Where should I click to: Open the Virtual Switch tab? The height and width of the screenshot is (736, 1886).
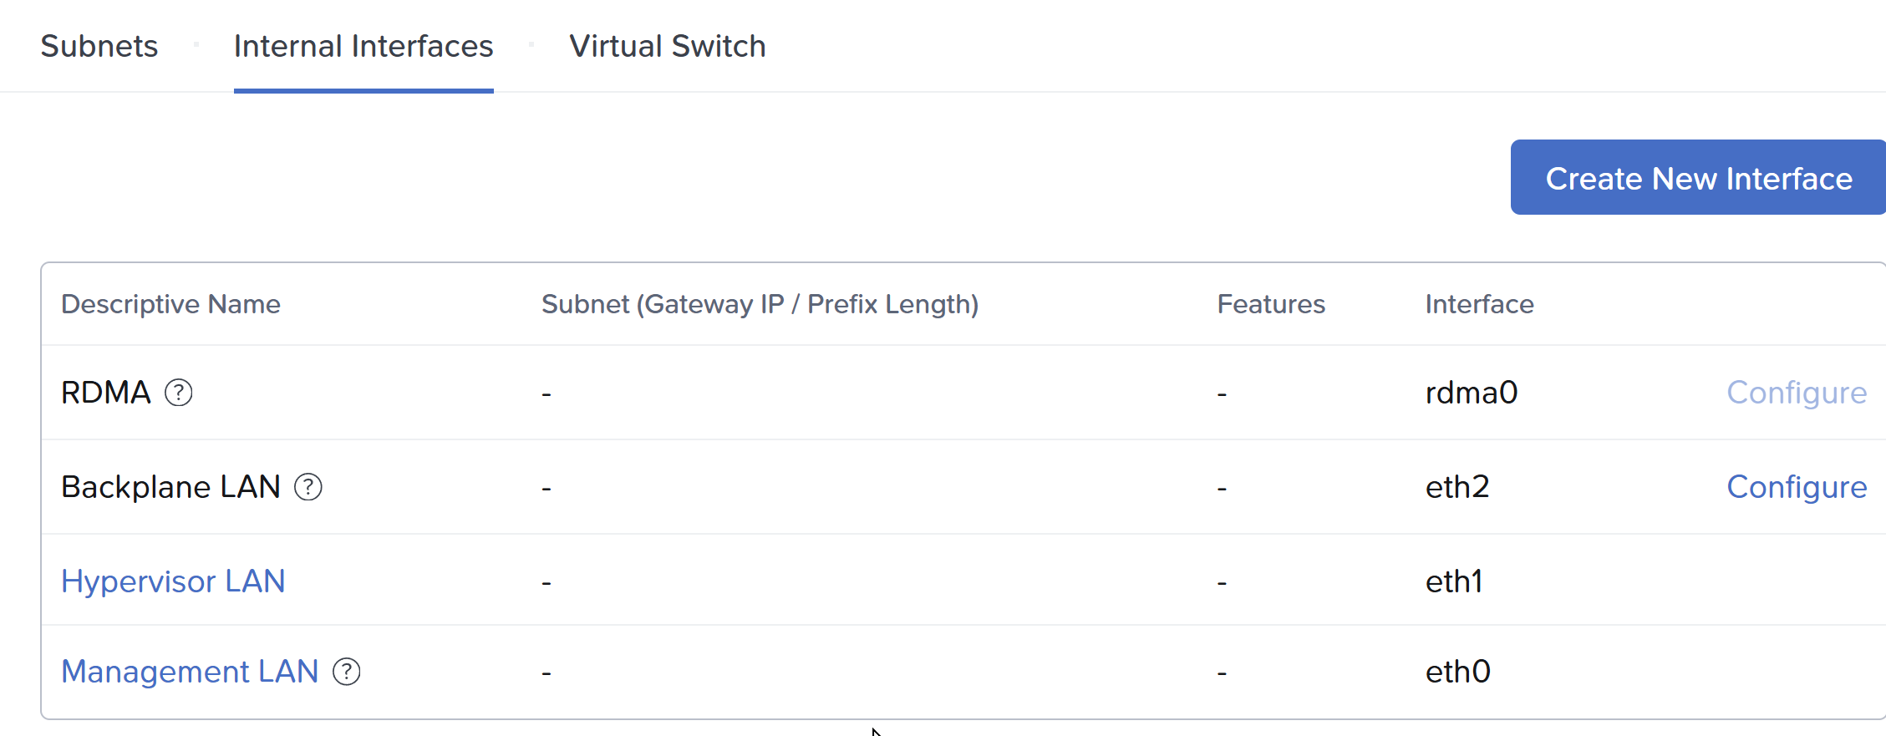[667, 46]
